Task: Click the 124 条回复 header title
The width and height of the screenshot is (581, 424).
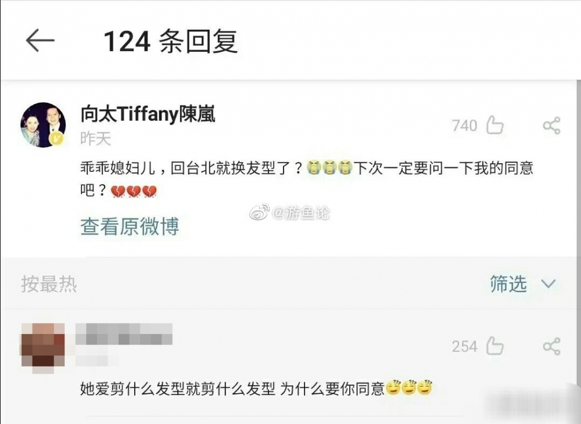Action: pos(170,41)
